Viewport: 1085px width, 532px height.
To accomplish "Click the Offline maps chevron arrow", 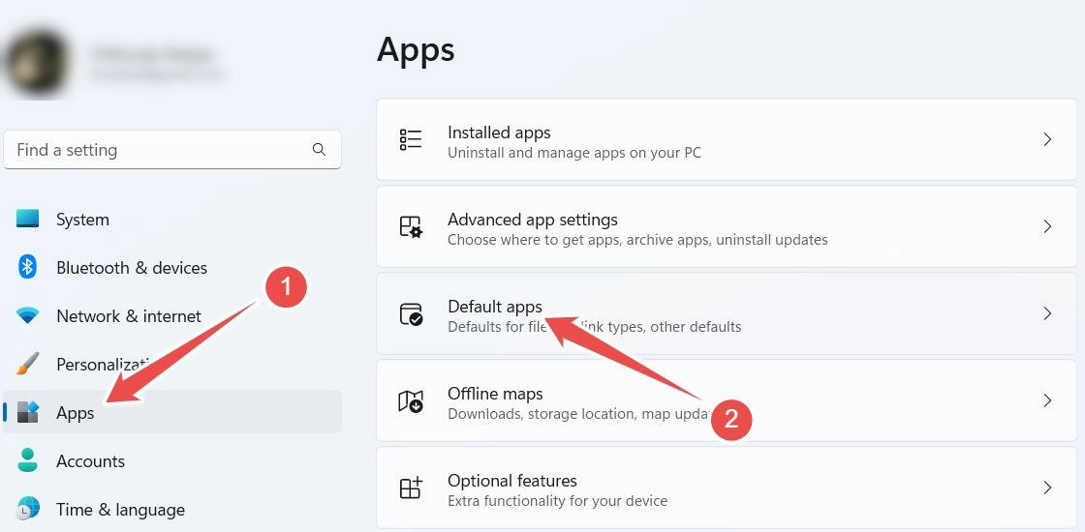I will click(1047, 400).
